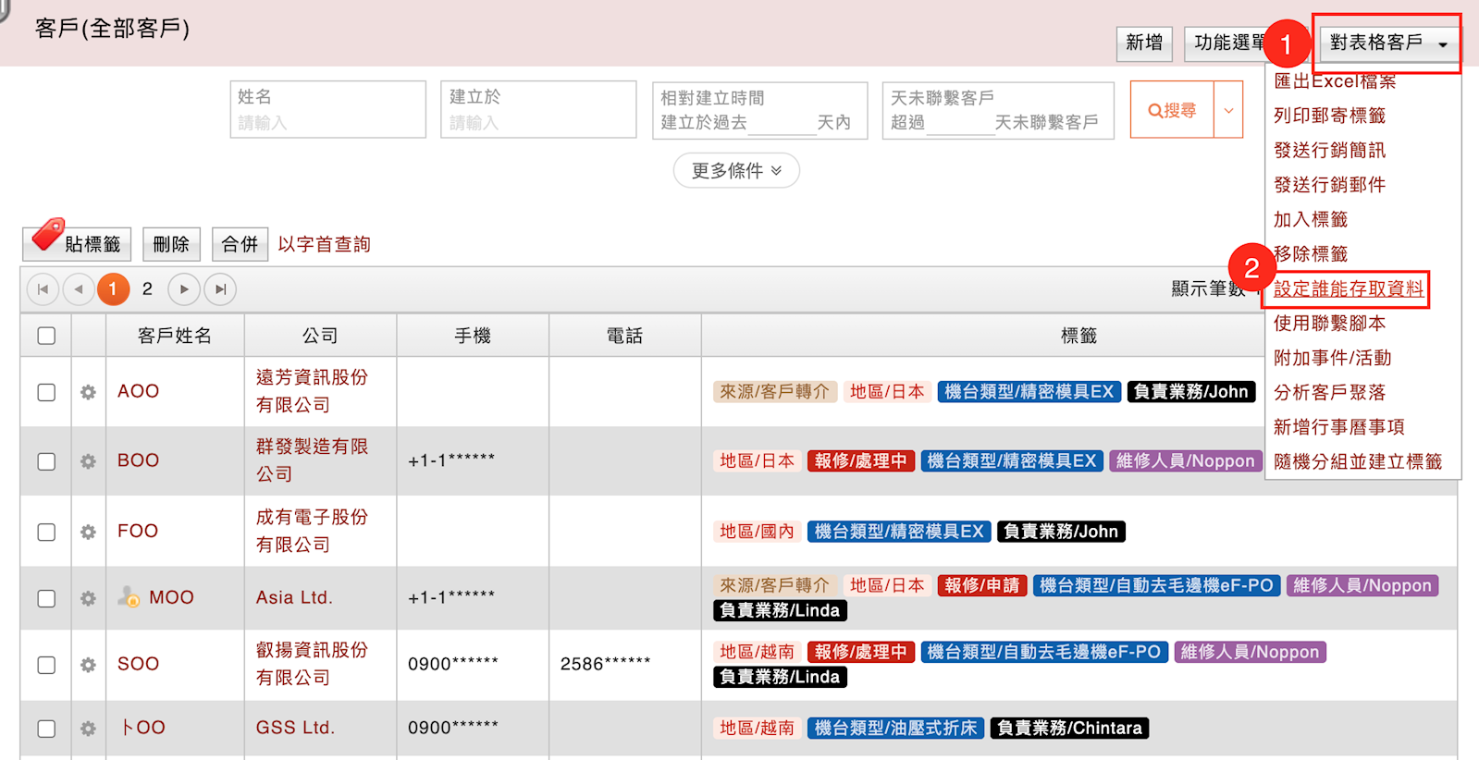1479x760 pixels.
Task: Toggle the select-all checkbox in header
Action: click(46, 336)
